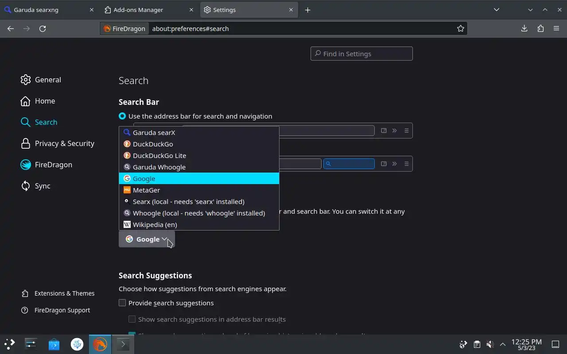The image size is (567, 354).
Task: Collapse the Google default engine dropdown
Action: tap(147, 239)
